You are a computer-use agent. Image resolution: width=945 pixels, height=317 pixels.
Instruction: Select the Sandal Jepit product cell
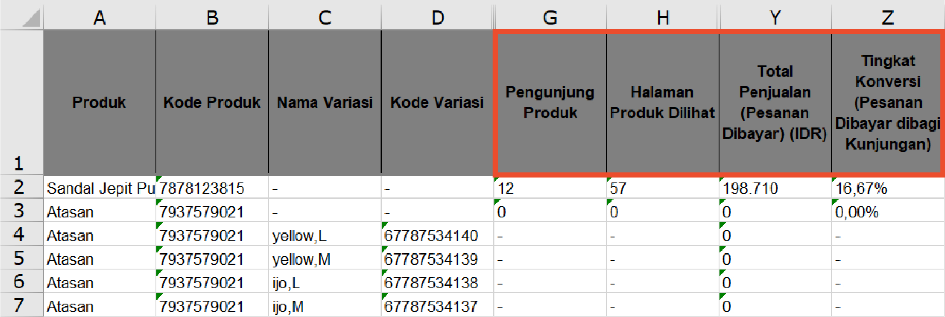point(99,188)
